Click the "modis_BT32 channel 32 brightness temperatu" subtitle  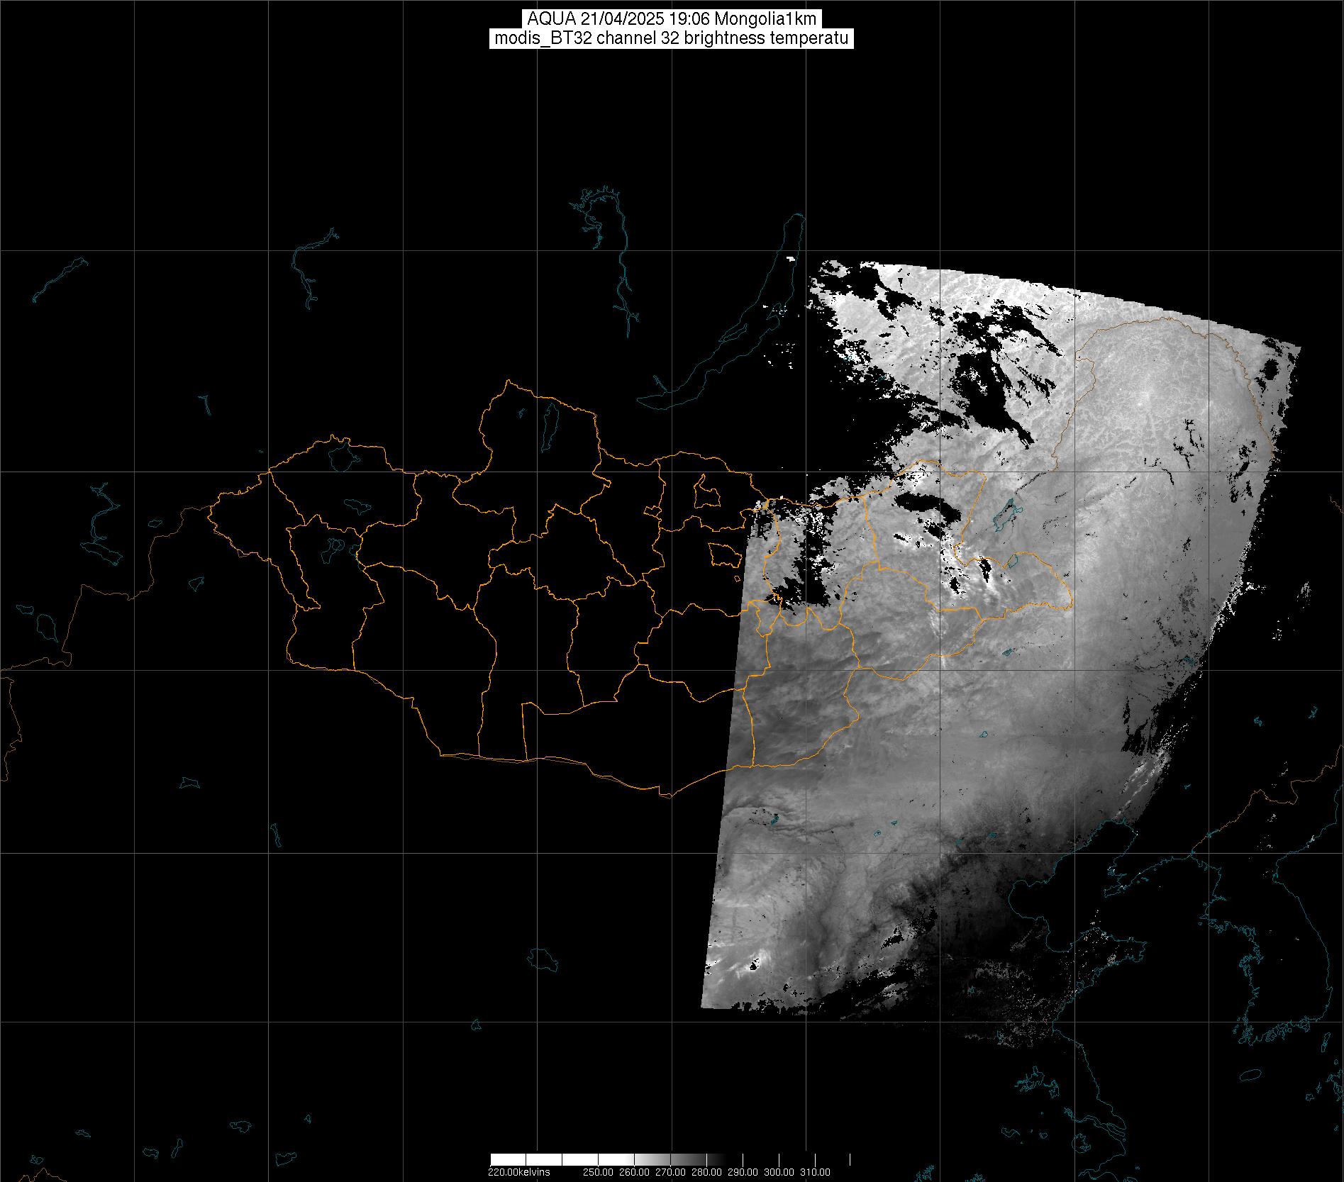[671, 38]
